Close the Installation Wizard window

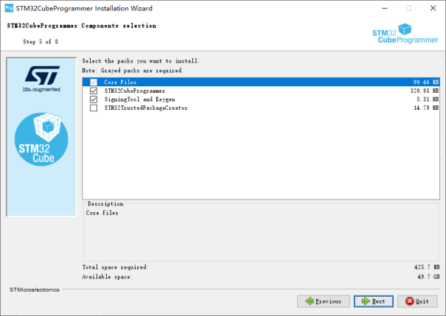pyautogui.click(x=433, y=8)
